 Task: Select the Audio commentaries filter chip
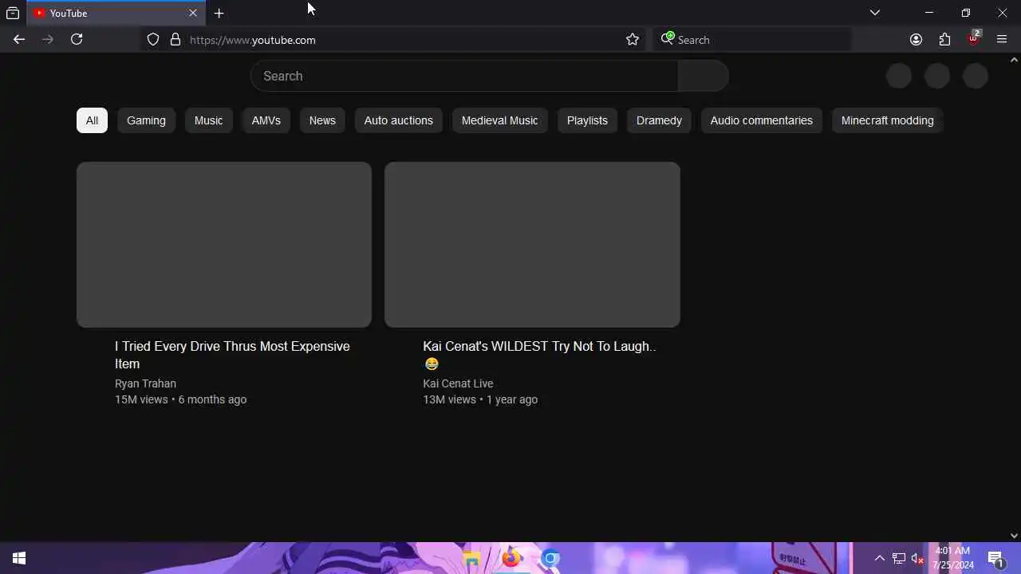coord(761,120)
